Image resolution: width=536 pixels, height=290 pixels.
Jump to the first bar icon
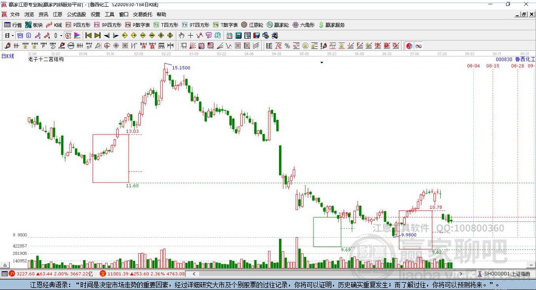88,36
